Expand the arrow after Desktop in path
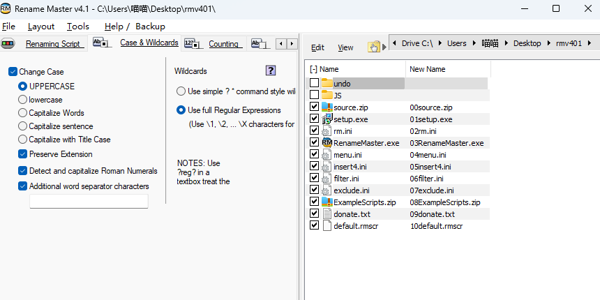600x300 pixels. (548, 43)
